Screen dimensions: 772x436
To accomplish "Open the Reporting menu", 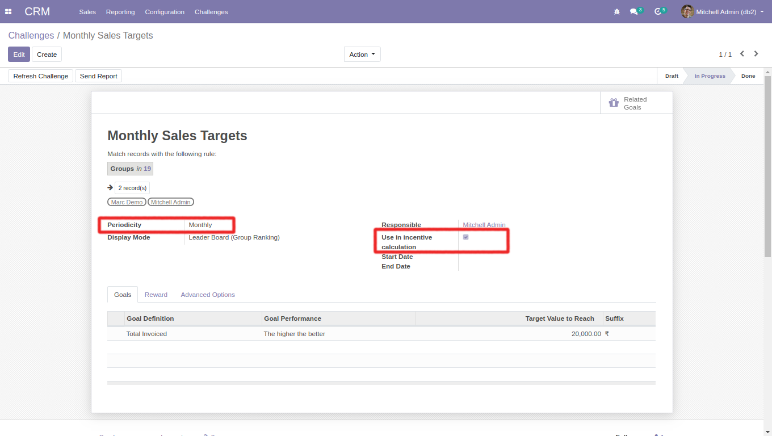I will pyautogui.click(x=120, y=12).
